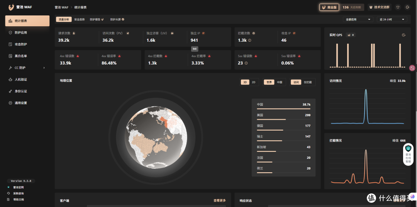Switch to the 防护报告 tab
The image size is (417, 207).
pos(97,19)
